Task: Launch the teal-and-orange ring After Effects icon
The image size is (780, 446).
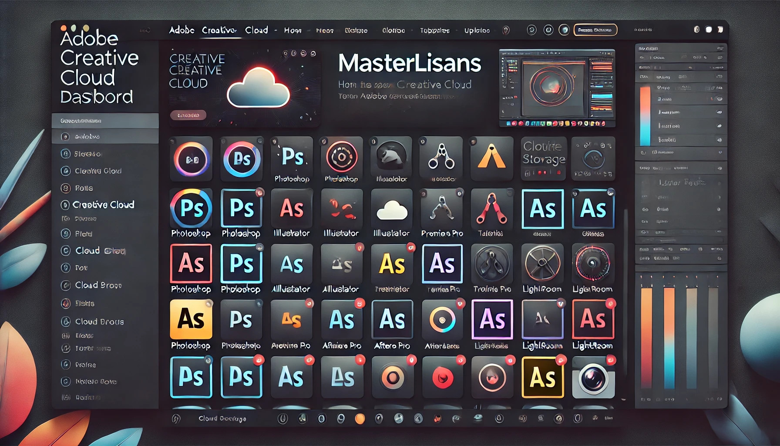Action: (442, 319)
